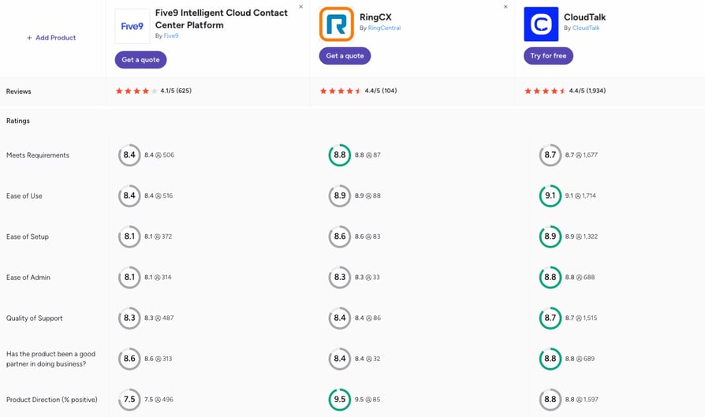Click CloudTalk Ease of Use 9.1 gauge

point(550,196)
